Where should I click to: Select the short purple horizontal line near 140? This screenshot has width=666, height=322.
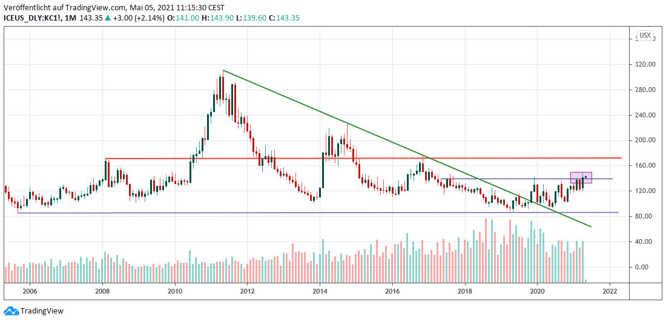527,179
